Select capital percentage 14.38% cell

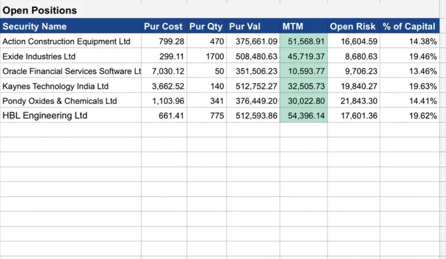point(409,41)
